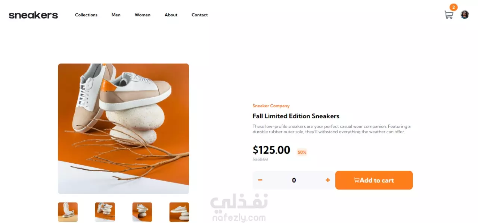Open the main product image lightbox

[123, 129]
